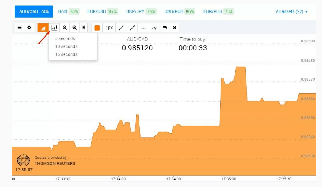The height and width of the screenshot is (187, 322).
Task: Click the AUD/CAD chart title text
Action: tap(137, 39)
